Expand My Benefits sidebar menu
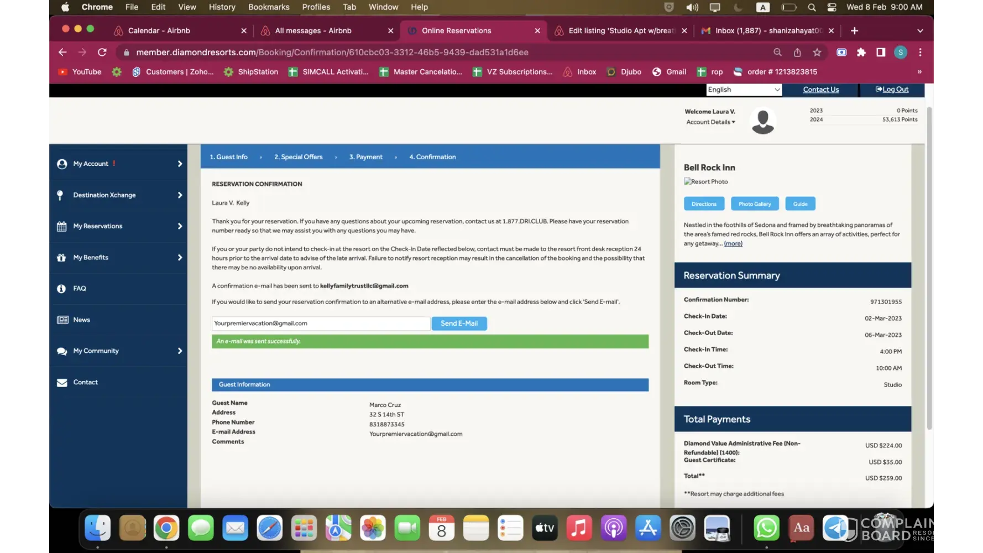983x553 pixels. [x=118, y=258]
